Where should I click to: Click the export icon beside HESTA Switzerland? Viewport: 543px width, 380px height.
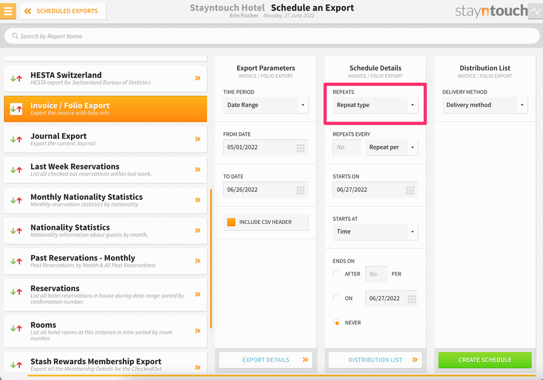tap(17, 79)
